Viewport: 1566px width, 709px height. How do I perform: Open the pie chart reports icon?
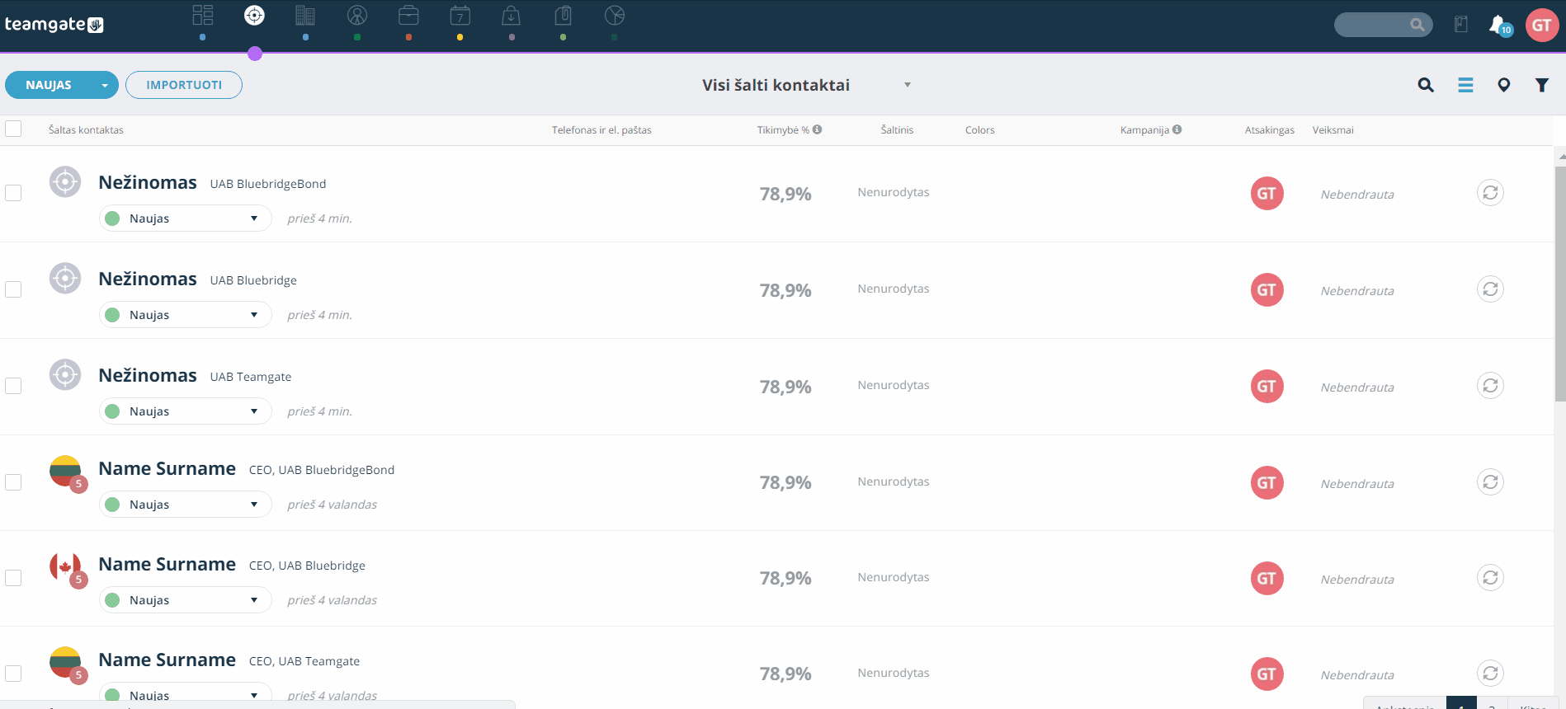point(615,16)
